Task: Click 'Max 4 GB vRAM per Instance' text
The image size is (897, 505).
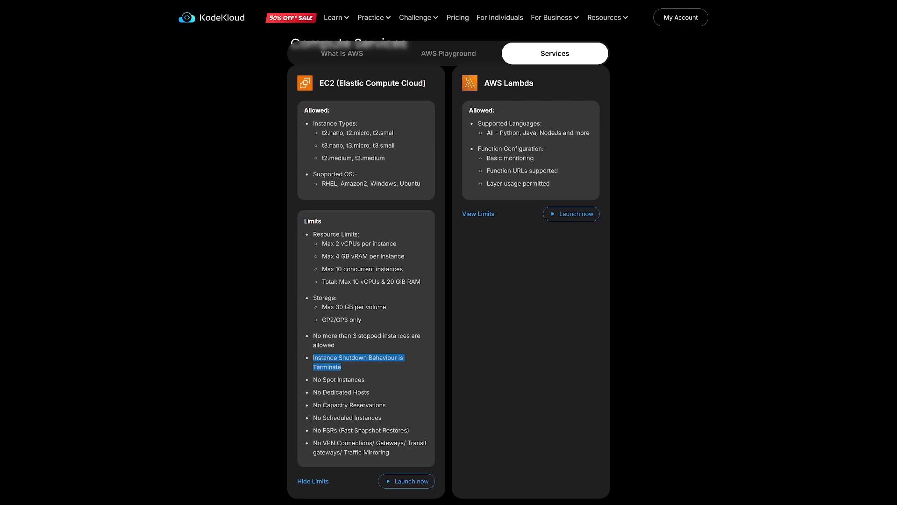Action: pos(363,257)
